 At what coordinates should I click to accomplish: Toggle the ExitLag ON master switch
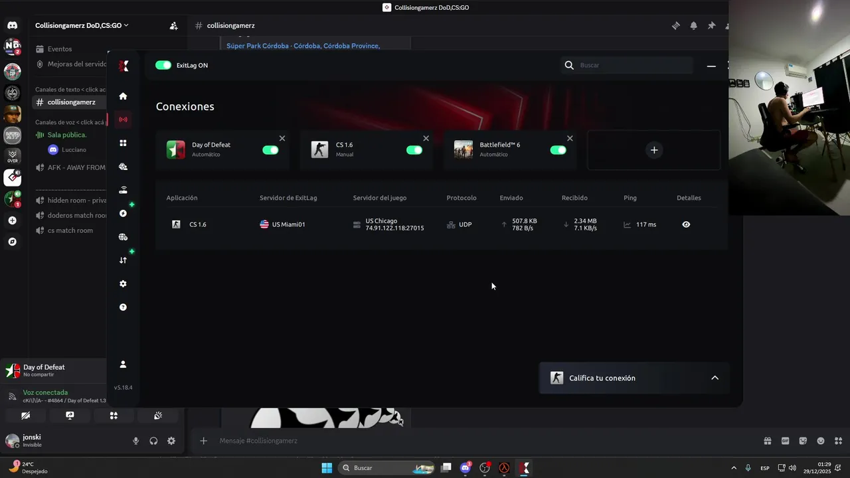(163, 65)
